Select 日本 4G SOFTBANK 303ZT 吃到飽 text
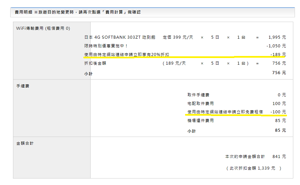The width and height of the screenshot is (300, 185). (120, 37)
